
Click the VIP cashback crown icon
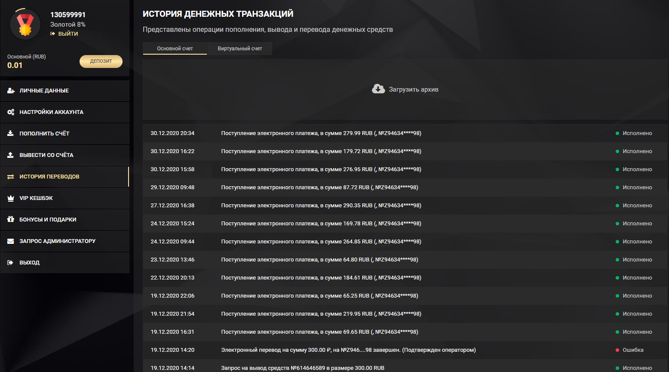[11, 198]
